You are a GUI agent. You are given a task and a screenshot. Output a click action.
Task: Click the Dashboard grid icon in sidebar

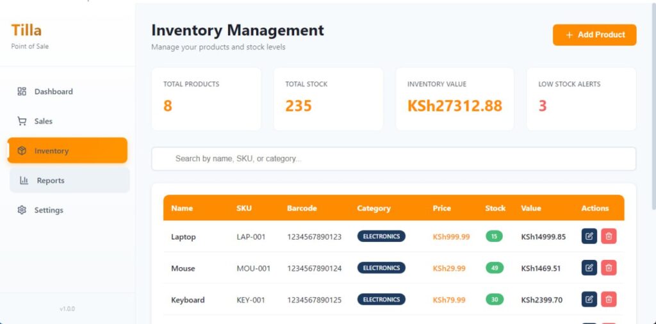[x=22, y=92]
